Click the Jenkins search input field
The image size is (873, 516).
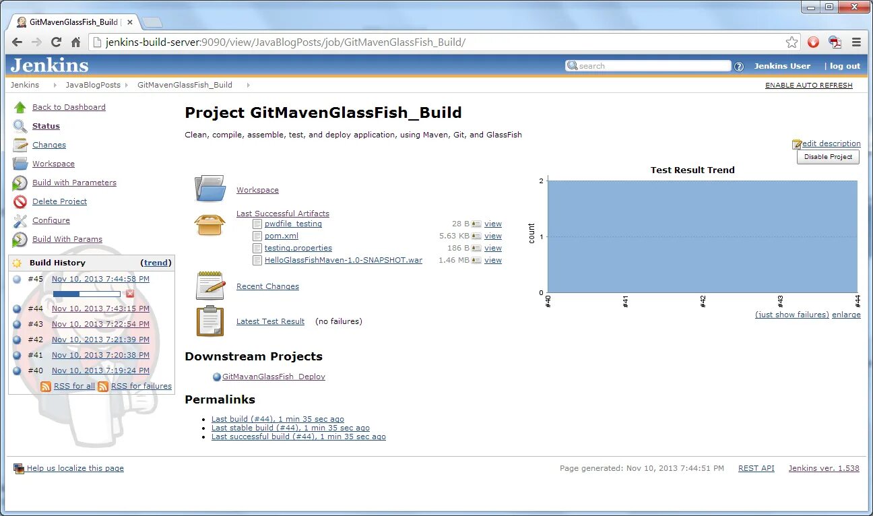(649, 66)
